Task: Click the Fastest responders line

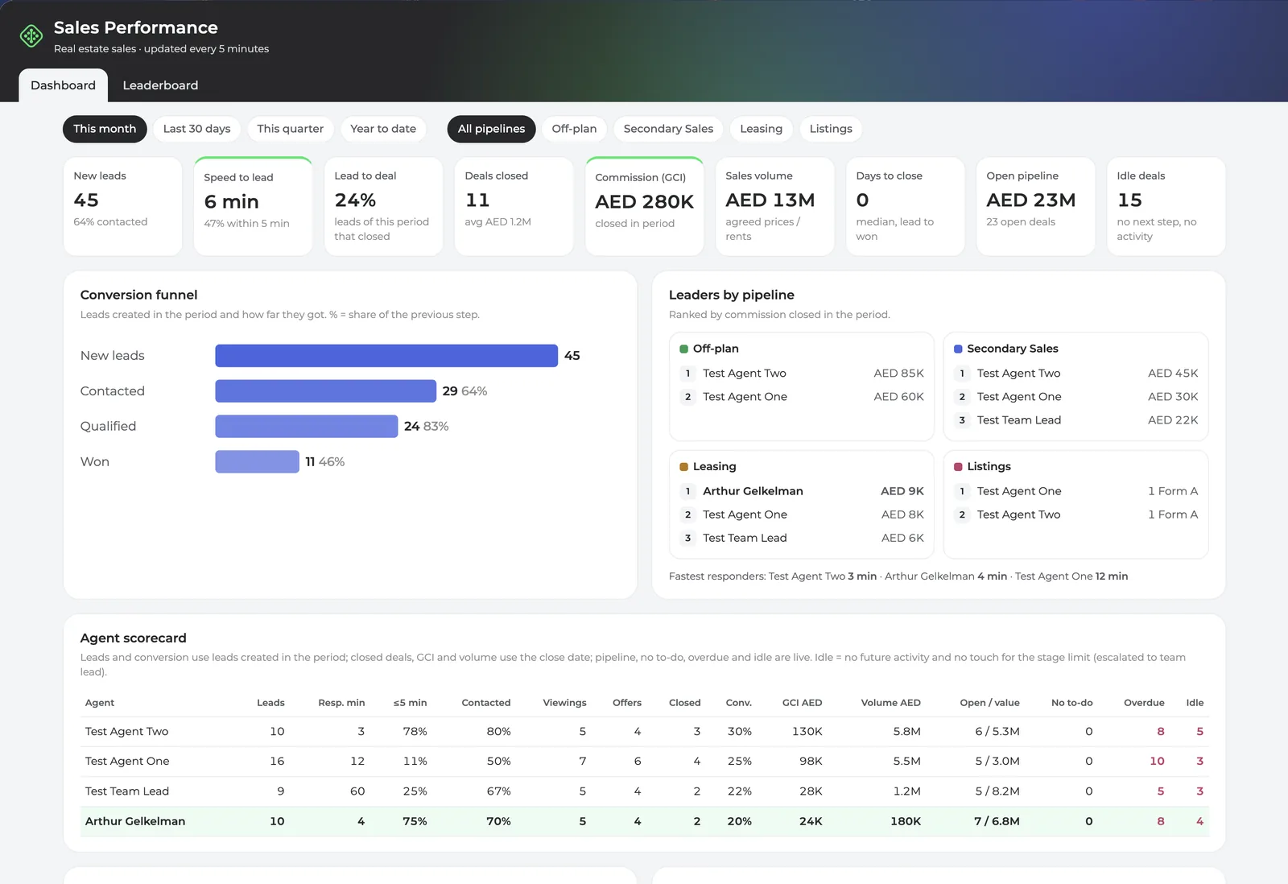Action: pyautogui.click(x=898, y=576)
